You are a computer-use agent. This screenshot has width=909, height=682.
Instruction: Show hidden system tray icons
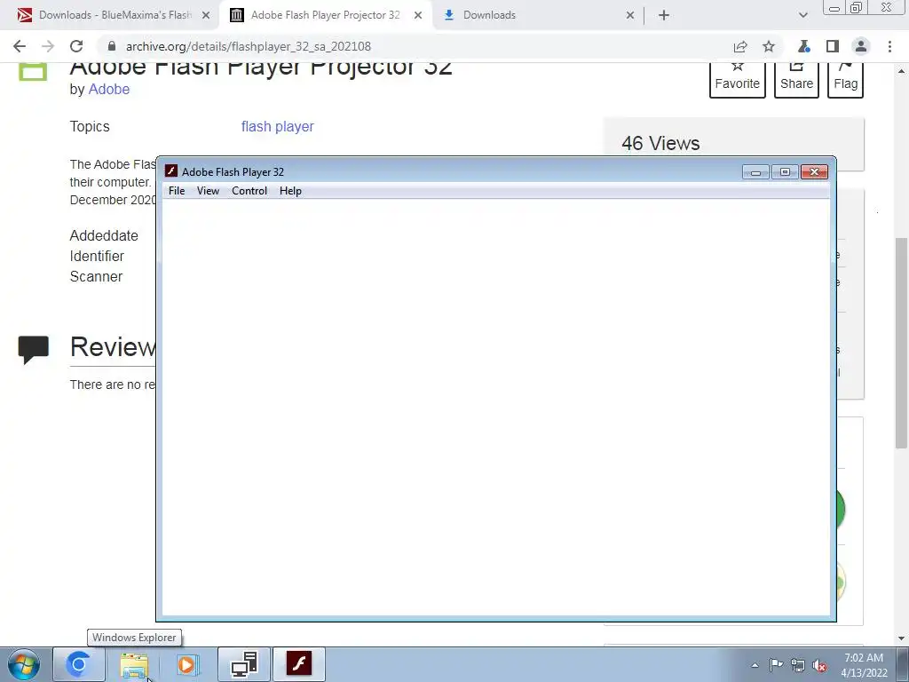point(755,665)
